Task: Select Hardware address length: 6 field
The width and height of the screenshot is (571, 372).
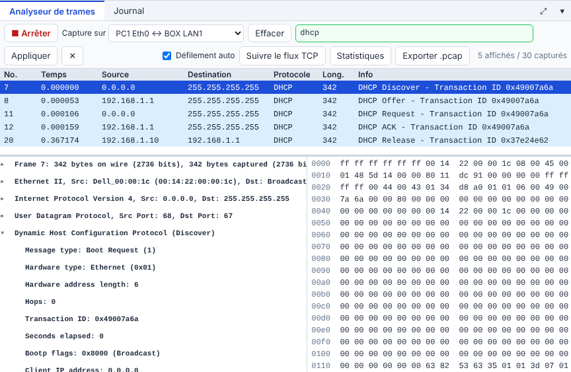Action: pyautogui.click(x=81, y=284)
